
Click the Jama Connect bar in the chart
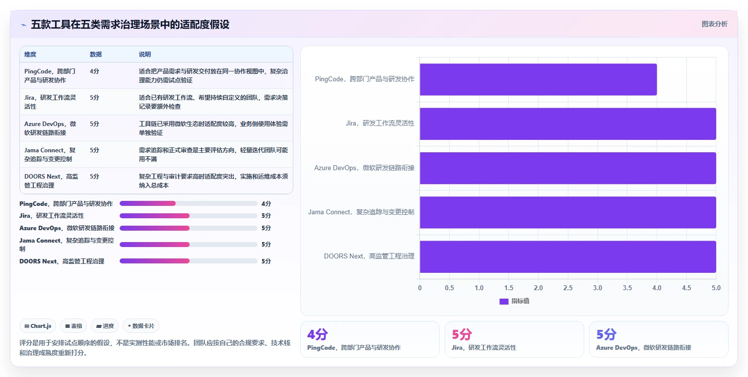(x=568, y=212)
